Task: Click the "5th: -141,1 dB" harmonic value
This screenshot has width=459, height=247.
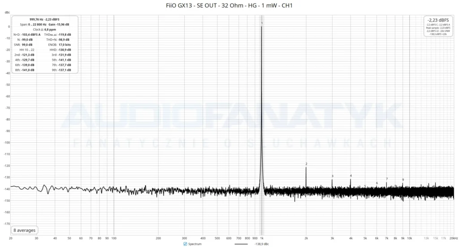Action: pyautogui.click(x=61, y=60)
